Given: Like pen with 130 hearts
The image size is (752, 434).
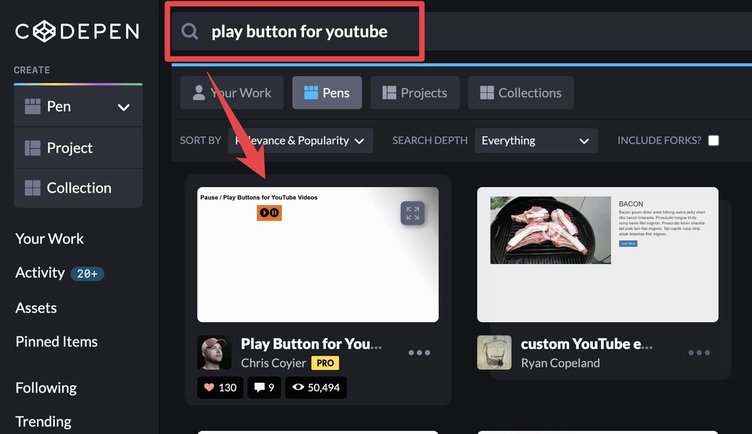Looking at the screenshot, I should (x=219, y=388).
